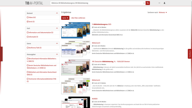Check Berufsverband Information Bibliothek (BIB) filter

(28, 59)
